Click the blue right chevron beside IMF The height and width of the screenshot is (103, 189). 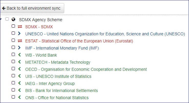pos(19,48)
